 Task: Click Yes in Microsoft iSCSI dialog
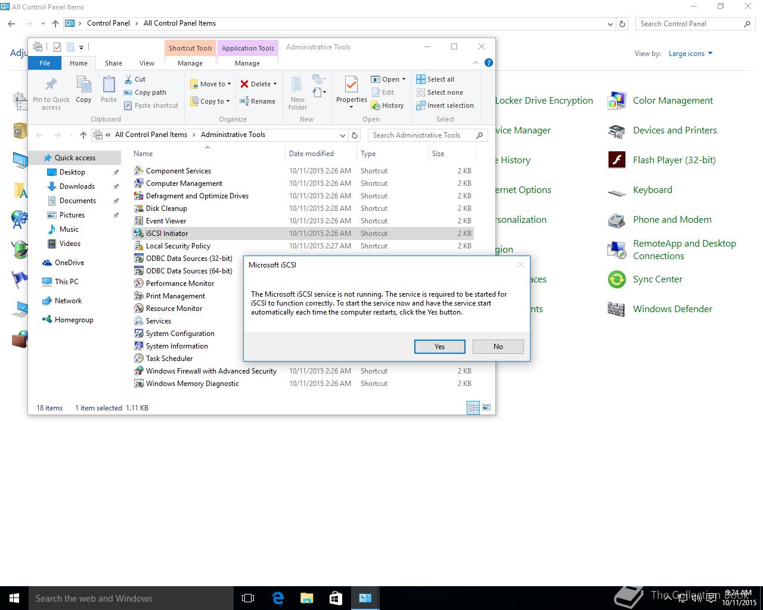[439, 347]
